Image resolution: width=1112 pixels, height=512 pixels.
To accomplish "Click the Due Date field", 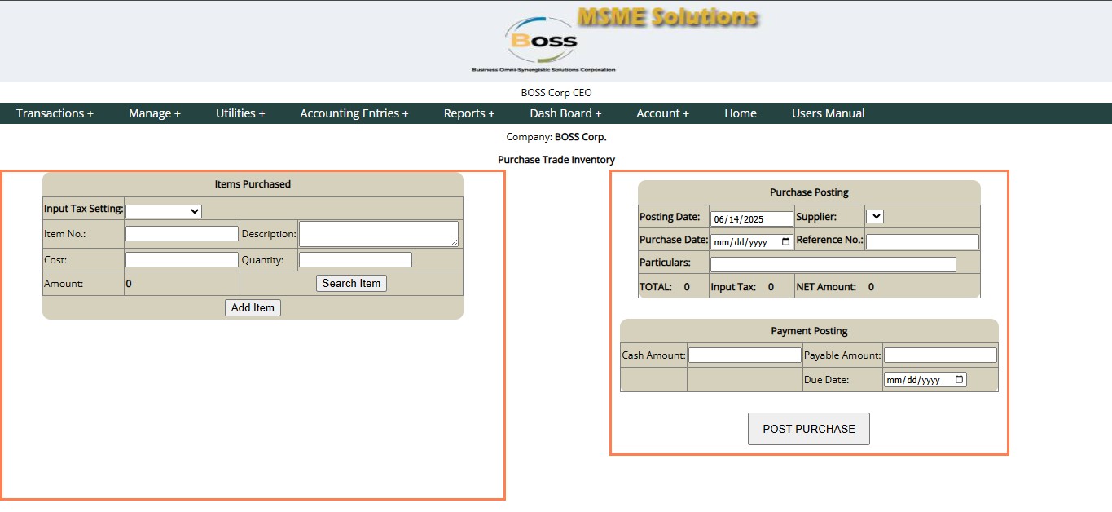I will click(x=925, y=380).
